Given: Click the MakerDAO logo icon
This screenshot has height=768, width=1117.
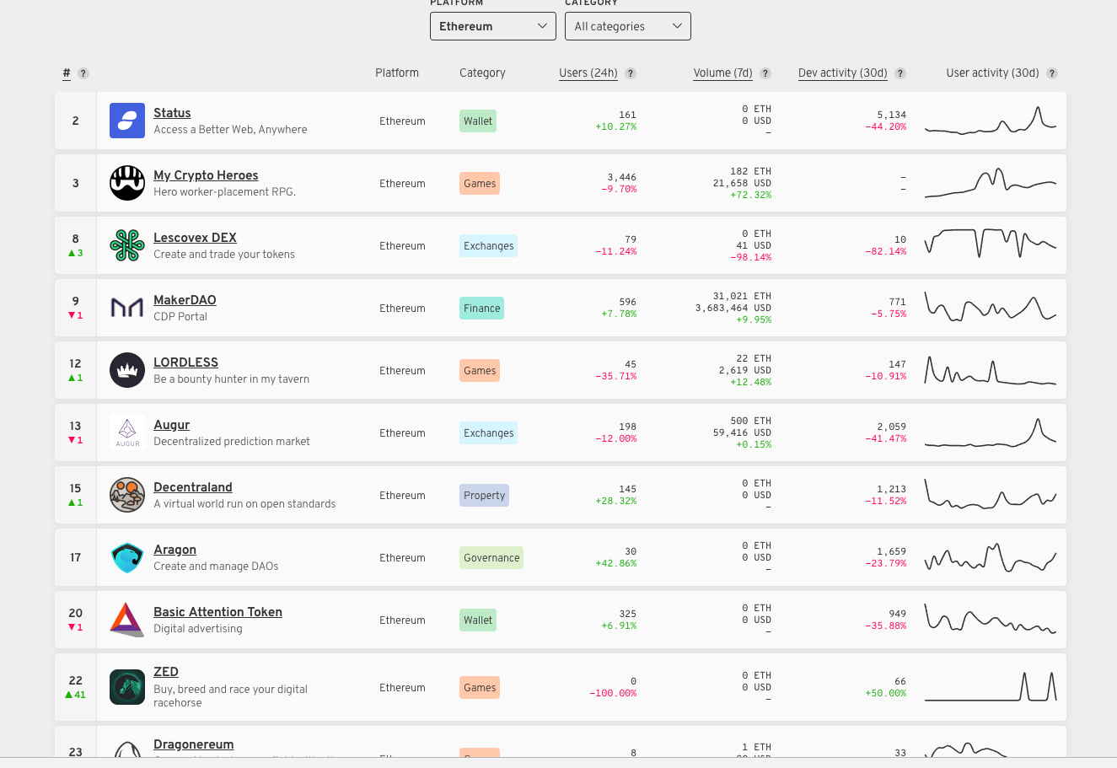Looking at the screenshot, I should click(x=127, y=308).
